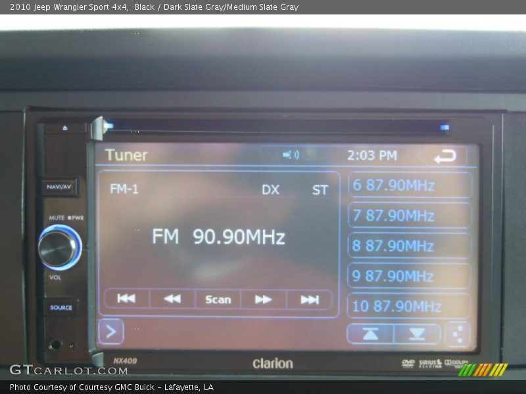526x394 pixels.
Task: Select preset 6 87.90MHz
Action: pyautogui.click(x=410, y=185)
